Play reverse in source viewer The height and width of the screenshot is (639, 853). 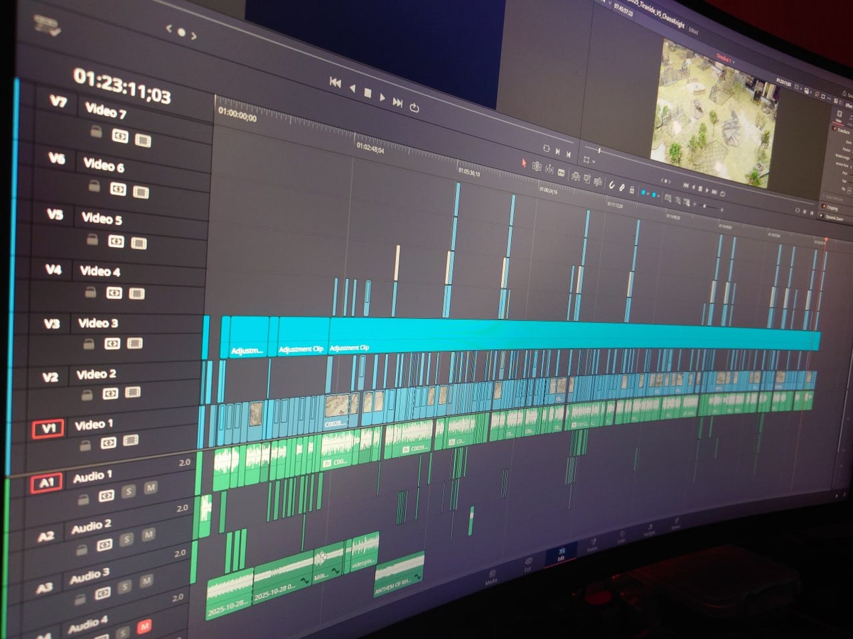coord(352,88)
